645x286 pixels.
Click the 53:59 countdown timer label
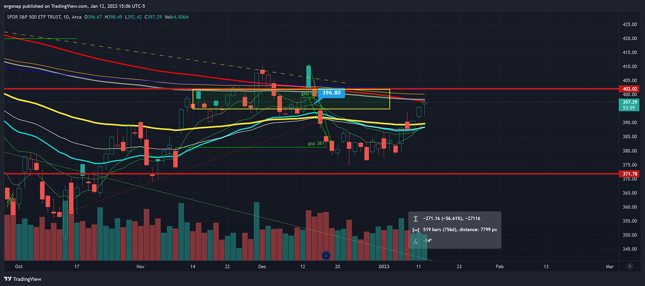[x=629, y=107]
